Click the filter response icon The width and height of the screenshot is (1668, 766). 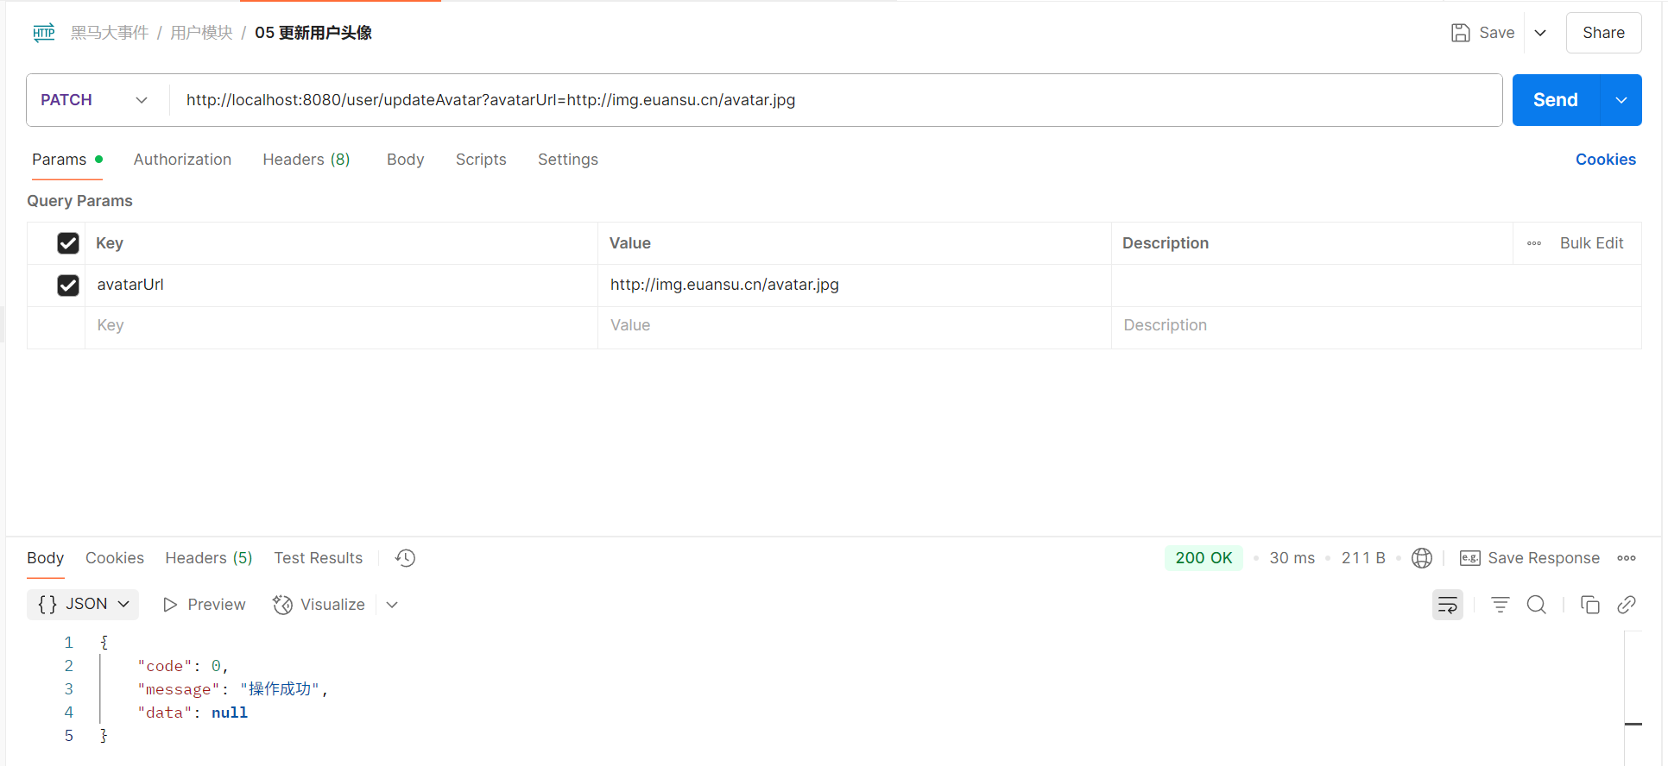coord(1500,605)
